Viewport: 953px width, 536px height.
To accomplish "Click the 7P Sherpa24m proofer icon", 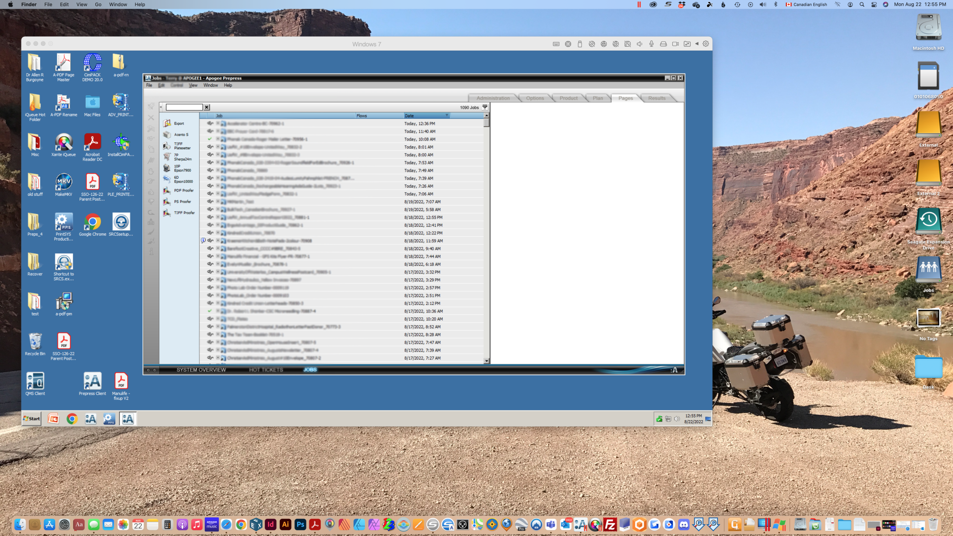I will pos(167,157).
